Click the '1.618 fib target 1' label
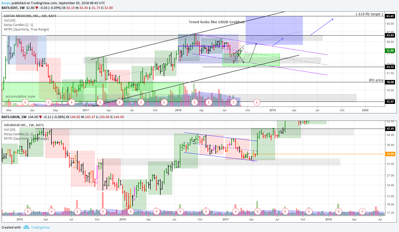Viewport: 399px width, 232px height. pyautogui.click(x=369, y=14)
